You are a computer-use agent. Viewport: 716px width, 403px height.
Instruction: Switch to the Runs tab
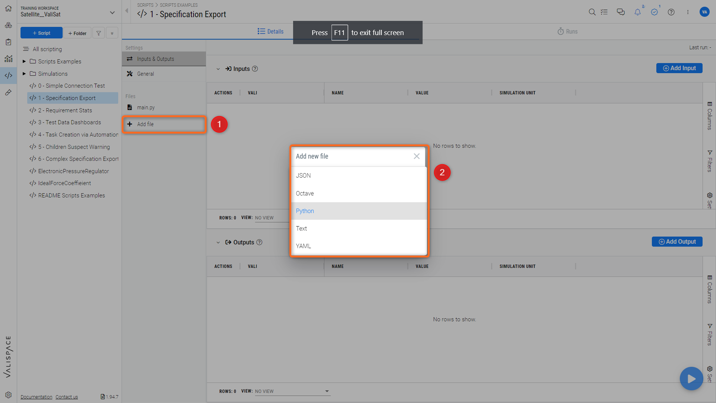(x=568, y=32)
